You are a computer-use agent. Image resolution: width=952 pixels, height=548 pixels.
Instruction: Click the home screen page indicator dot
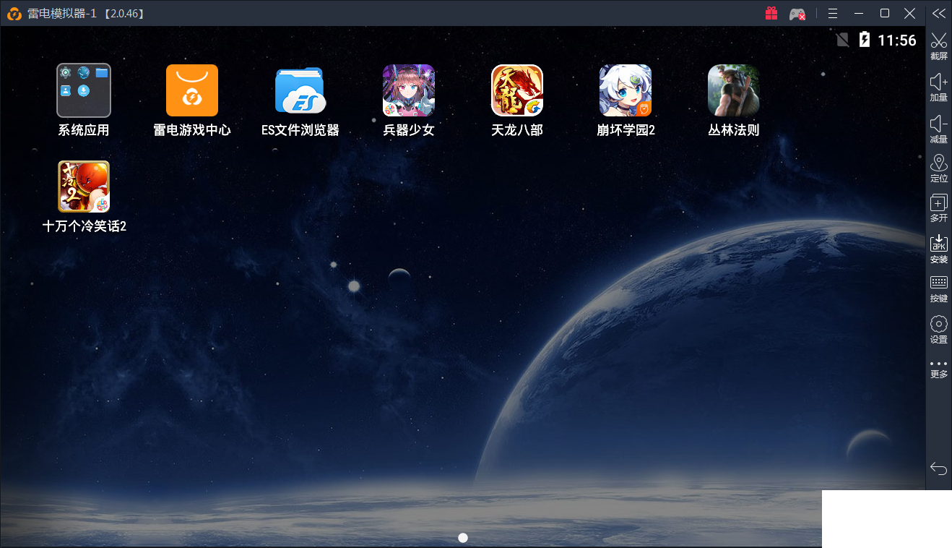click(x=463, y=537)
